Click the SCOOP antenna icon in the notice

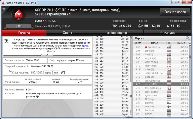click(x=6, y=41)
